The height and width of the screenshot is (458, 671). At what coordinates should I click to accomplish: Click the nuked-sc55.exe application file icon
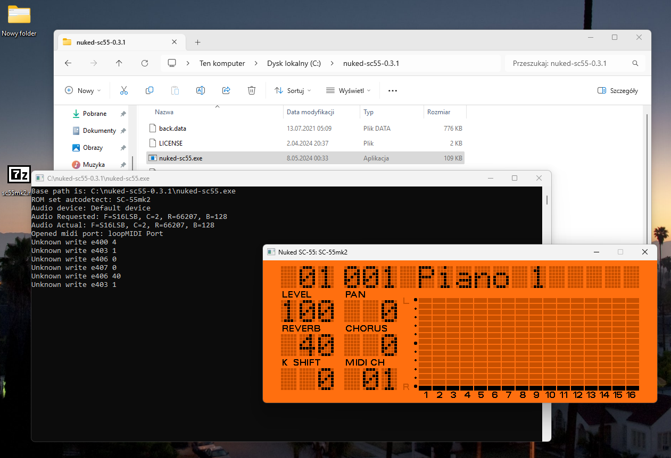click(153, 158)
